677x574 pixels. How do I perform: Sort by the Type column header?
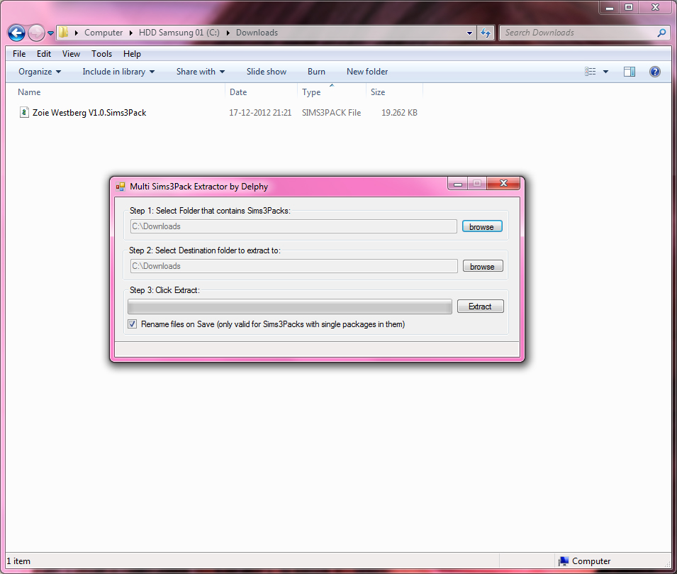coord(311,92)
